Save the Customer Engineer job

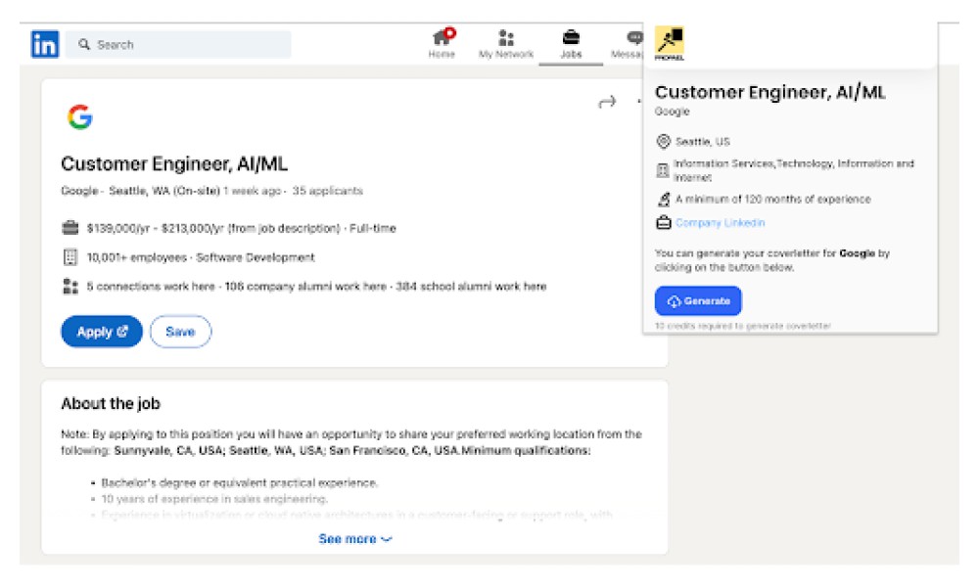180,332
